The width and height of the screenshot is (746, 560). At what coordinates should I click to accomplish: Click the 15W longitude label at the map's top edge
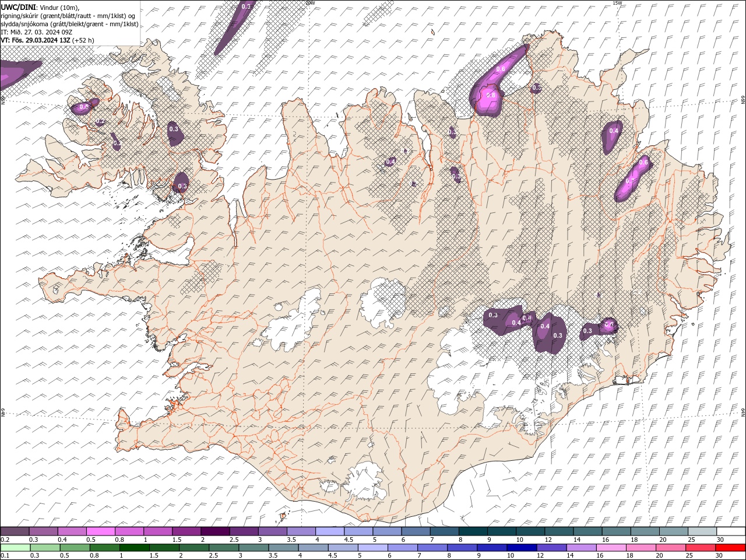pyautogui.click(x=618, y=3)
